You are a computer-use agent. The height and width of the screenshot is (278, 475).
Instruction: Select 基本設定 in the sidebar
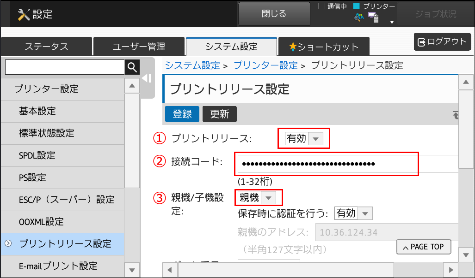tap(62, 111)
